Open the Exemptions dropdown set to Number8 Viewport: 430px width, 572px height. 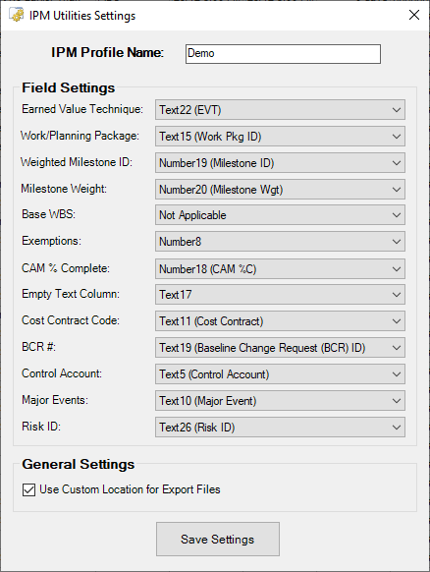280,242
